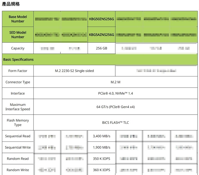Click the Random Write label

(x=18, y=170)
